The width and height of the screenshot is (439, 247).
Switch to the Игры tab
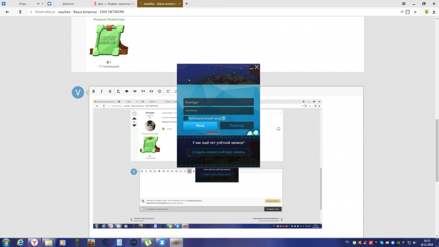[23, 4]
